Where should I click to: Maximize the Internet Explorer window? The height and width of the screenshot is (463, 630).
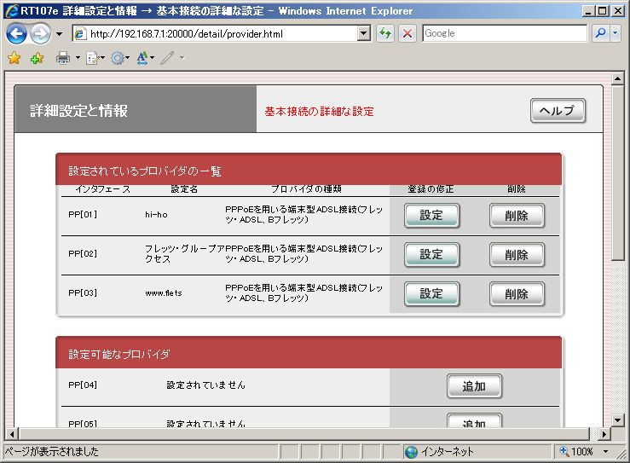[x=603, y=11]
